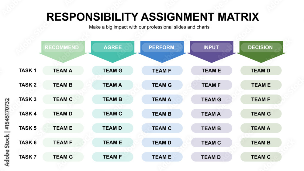This screenshot has height=171, width=304.
Task: Click the teal AGREE arrow header
Action: [x=112, y=52]
